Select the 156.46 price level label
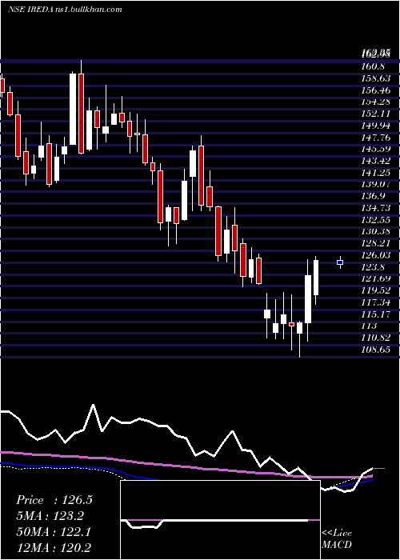 pos(375,90)
